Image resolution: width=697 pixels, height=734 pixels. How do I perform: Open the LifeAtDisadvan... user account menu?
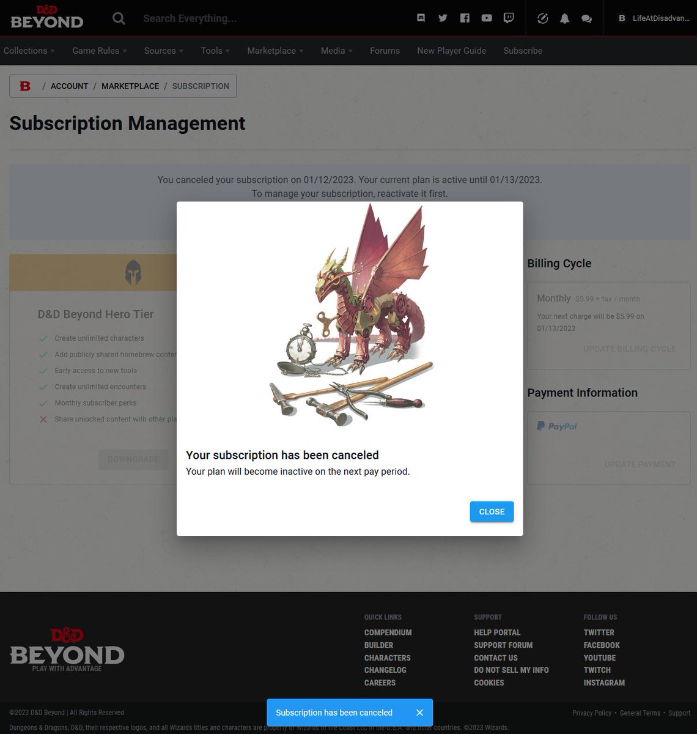654,18
